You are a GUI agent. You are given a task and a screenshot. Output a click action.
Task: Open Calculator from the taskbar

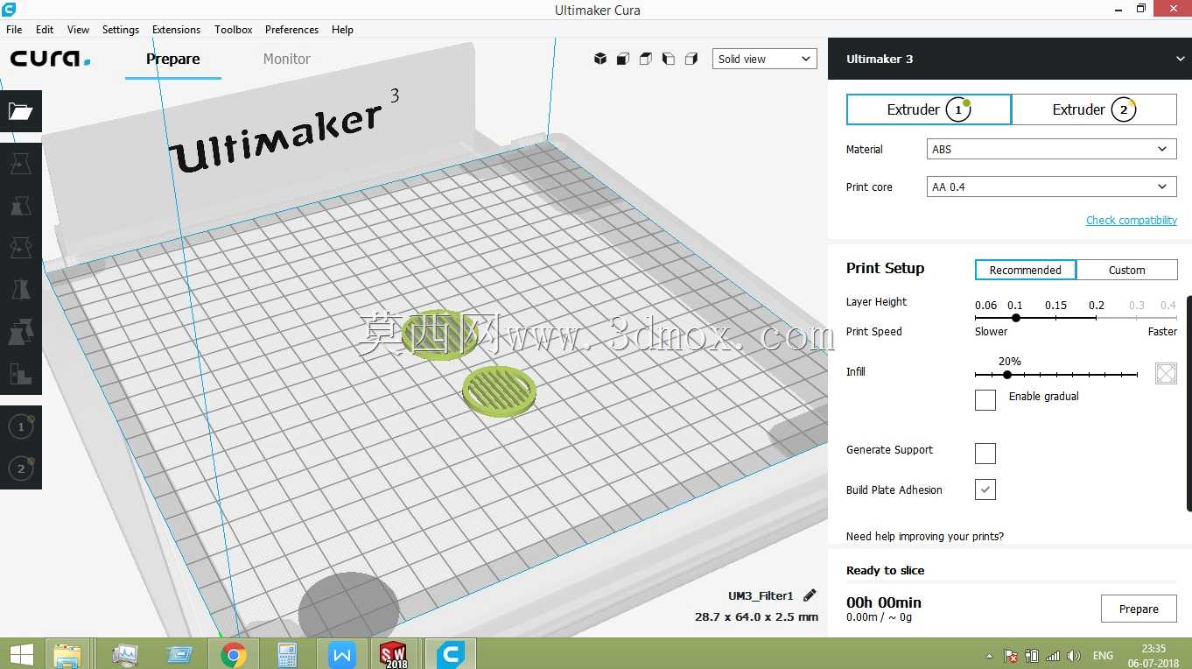pos(287,654)
